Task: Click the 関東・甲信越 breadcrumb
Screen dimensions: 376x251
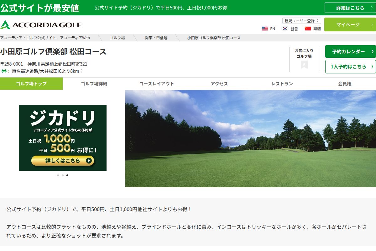Action: 156,38
